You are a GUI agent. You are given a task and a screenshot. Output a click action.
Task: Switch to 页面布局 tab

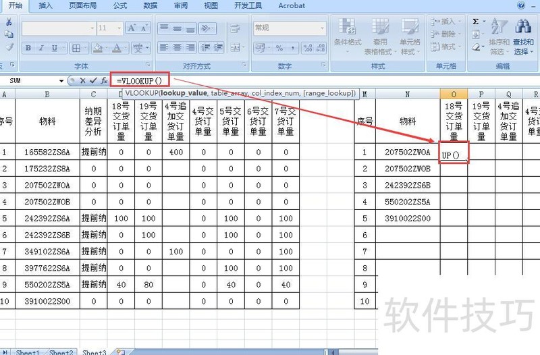(82, 5)
